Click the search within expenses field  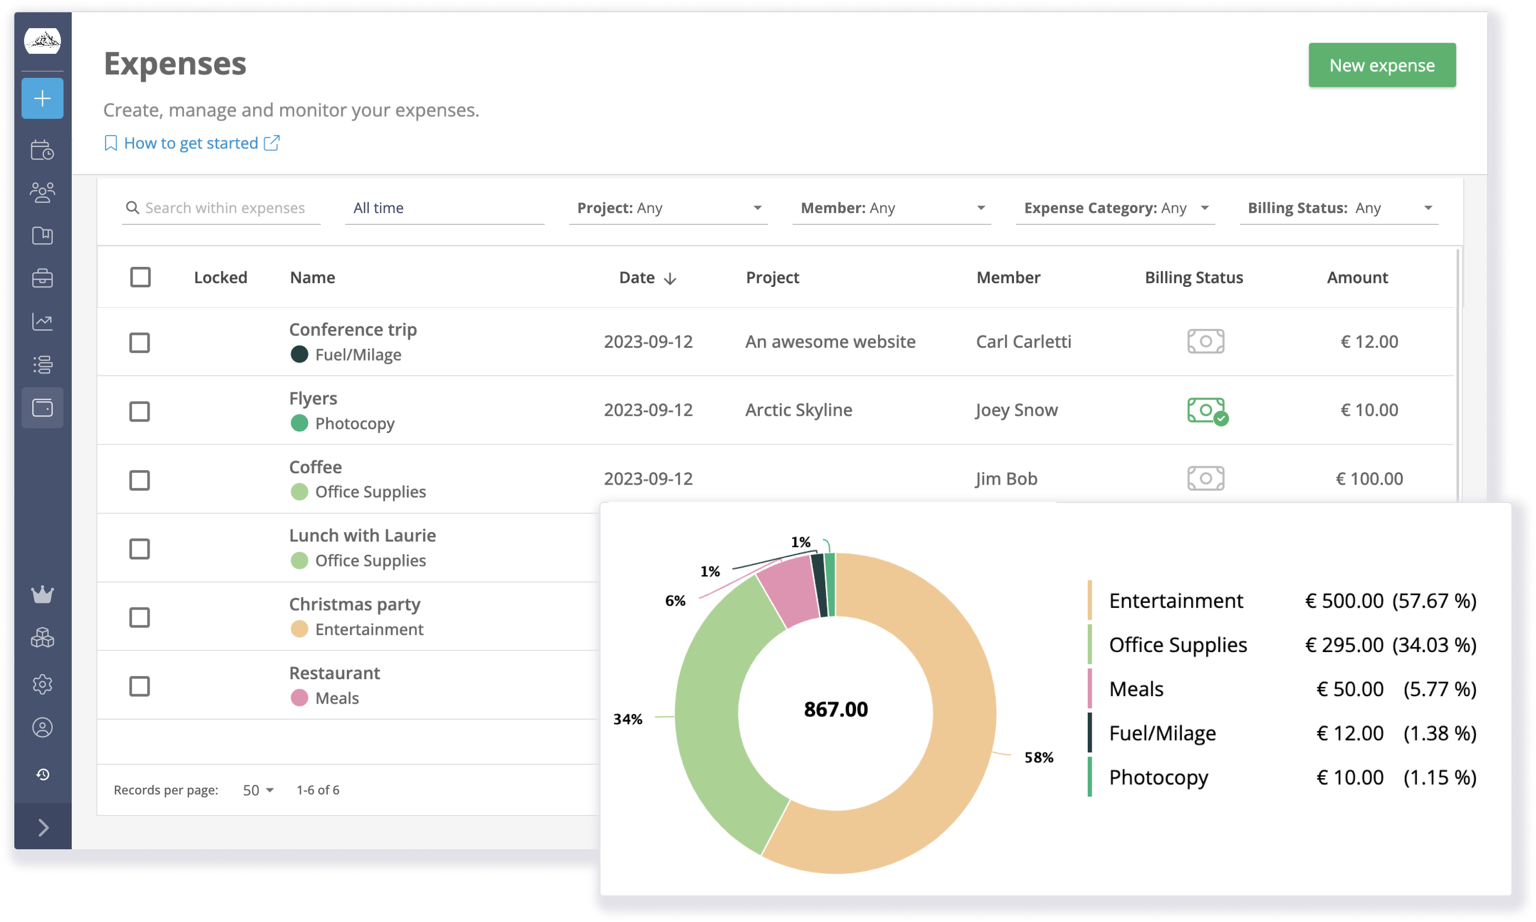(x=221, y=207)
